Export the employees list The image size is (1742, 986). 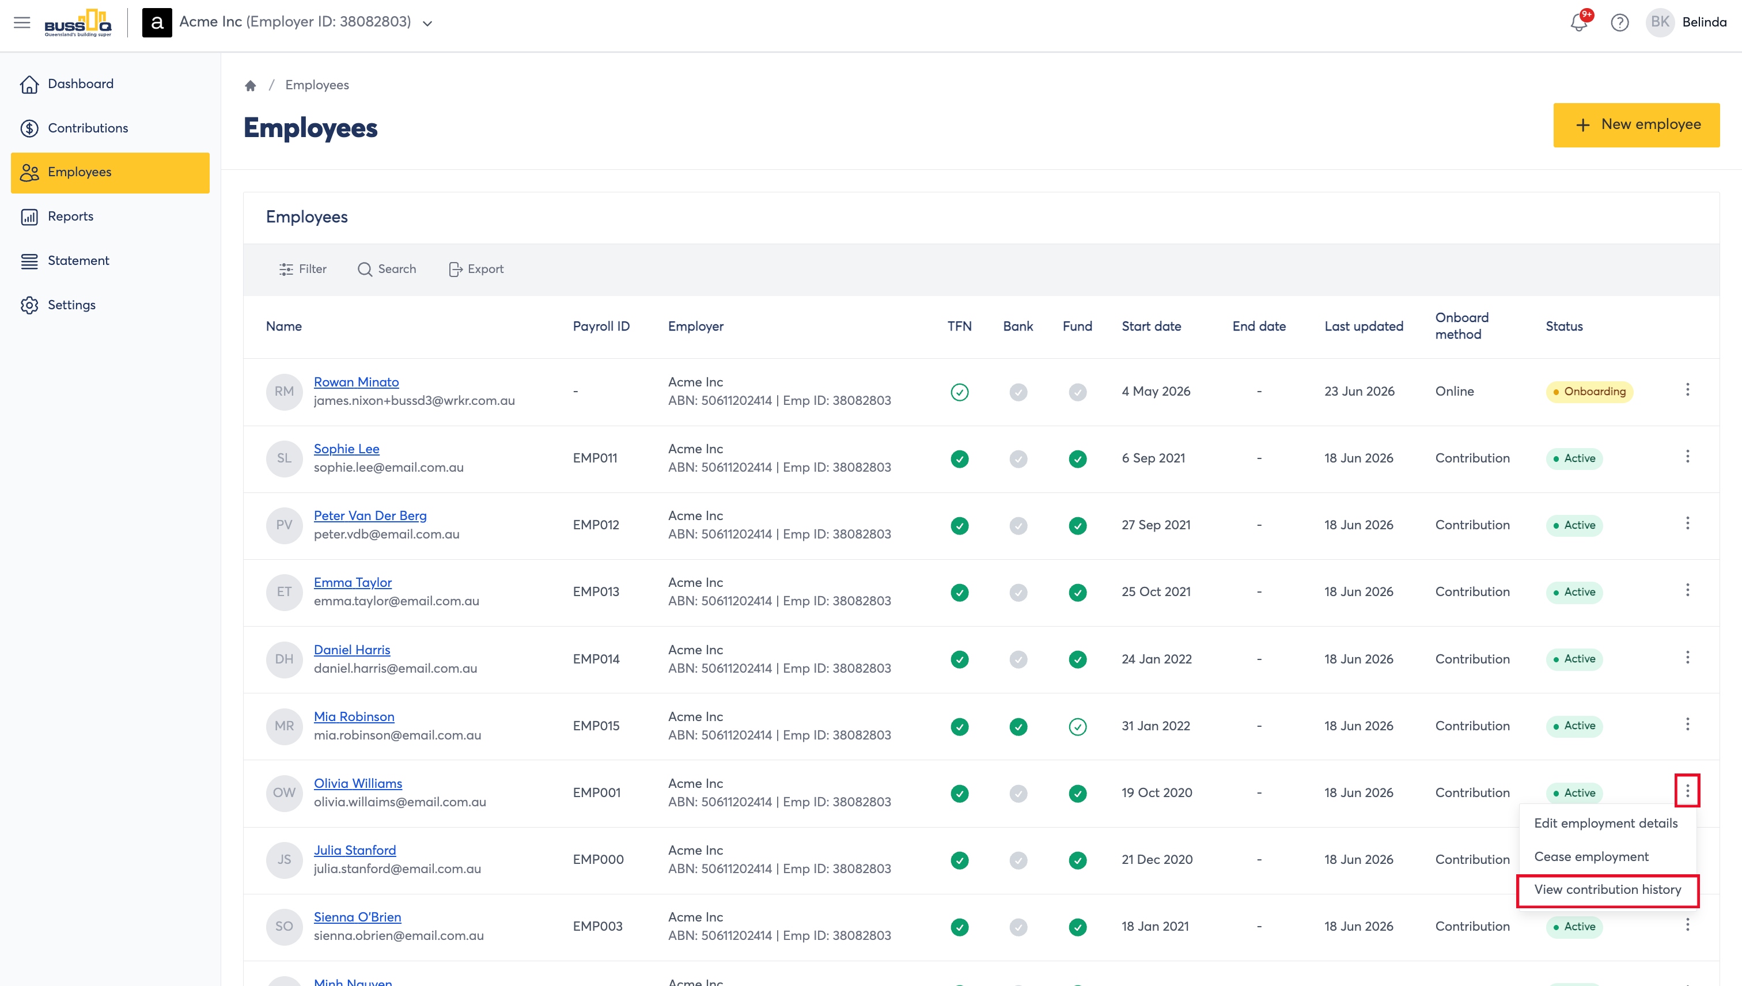pyautogui.click(x=476, y=269)
